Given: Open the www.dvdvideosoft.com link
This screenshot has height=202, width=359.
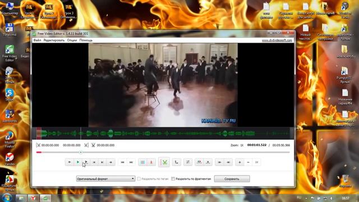Looking at the screenshot, I should [x=277, y=40].
